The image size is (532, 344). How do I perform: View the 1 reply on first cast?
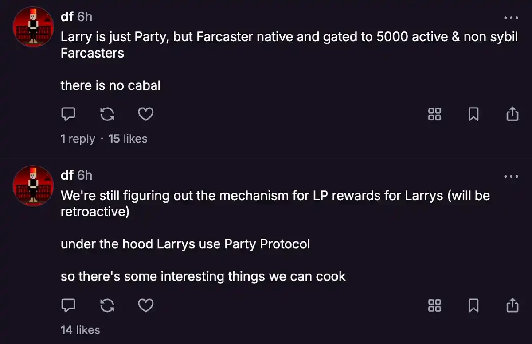tap(78, 139)
